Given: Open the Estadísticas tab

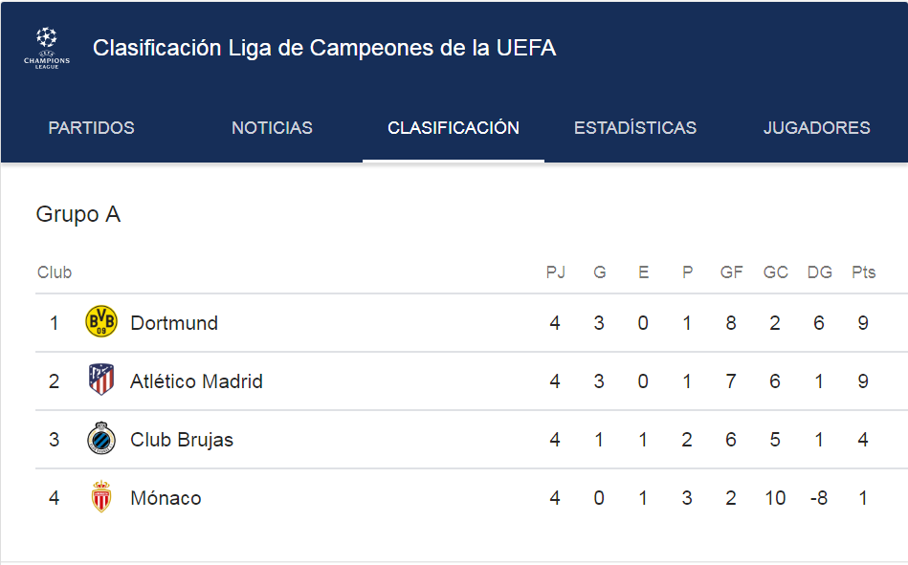Looking at the screenshot, I should pyautogui.click(x=635, y=128).
